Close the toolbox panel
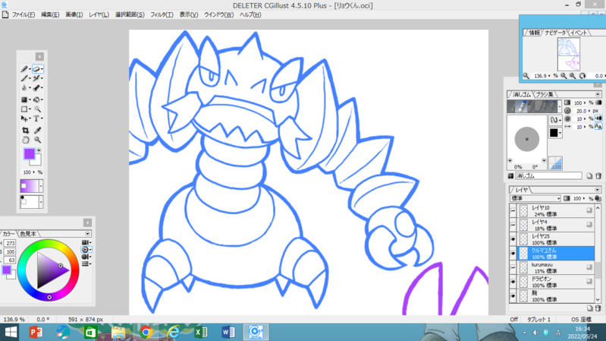606x341 pixels. [39, 56]
